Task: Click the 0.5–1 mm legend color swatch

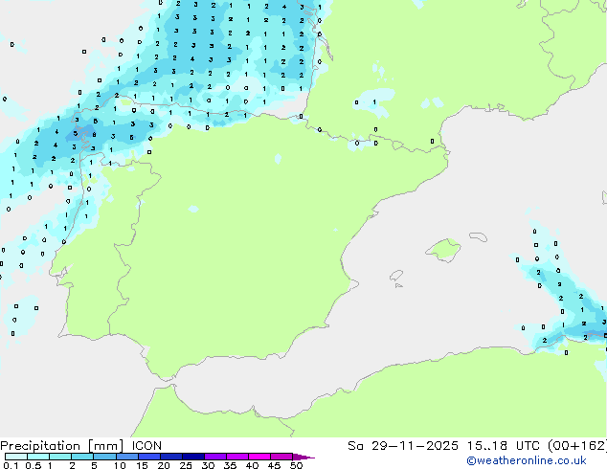Action: [38, 457]
